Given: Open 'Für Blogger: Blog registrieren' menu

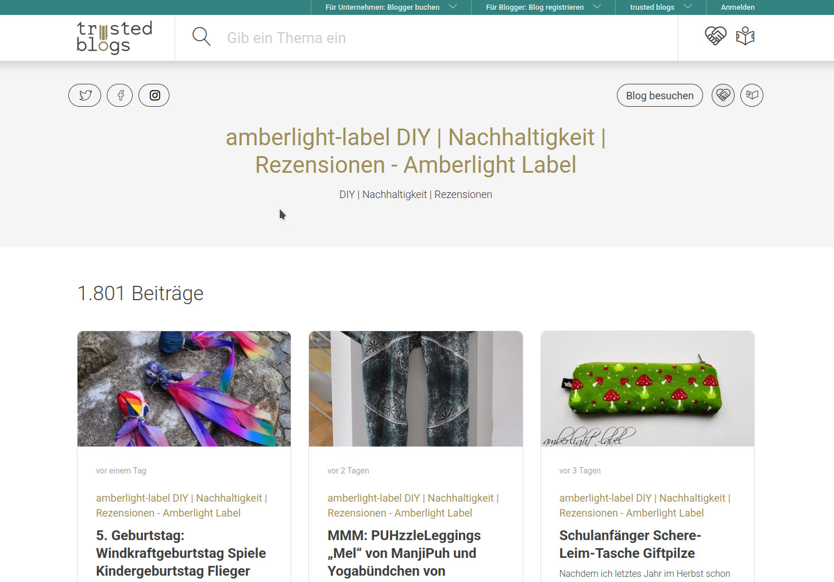Looking at the screenshot, I should coord(535,7).
